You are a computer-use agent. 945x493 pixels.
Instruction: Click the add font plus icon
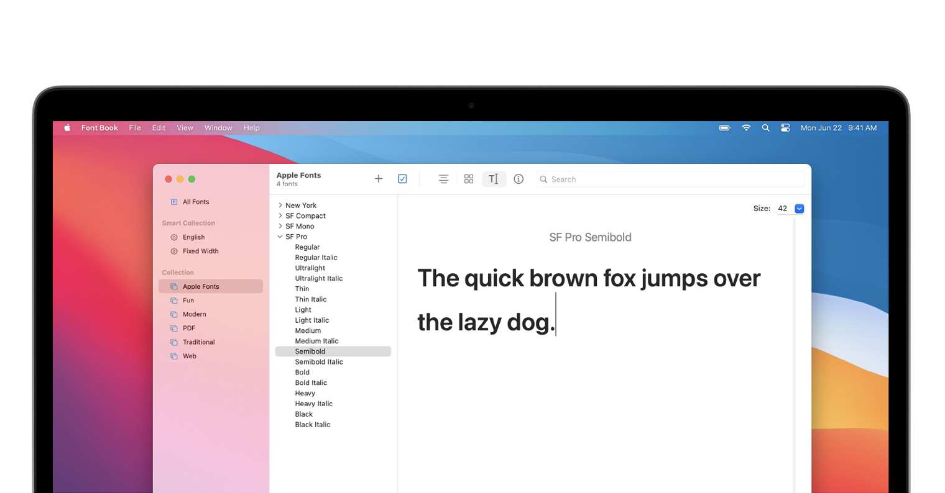tap(379, 179)
